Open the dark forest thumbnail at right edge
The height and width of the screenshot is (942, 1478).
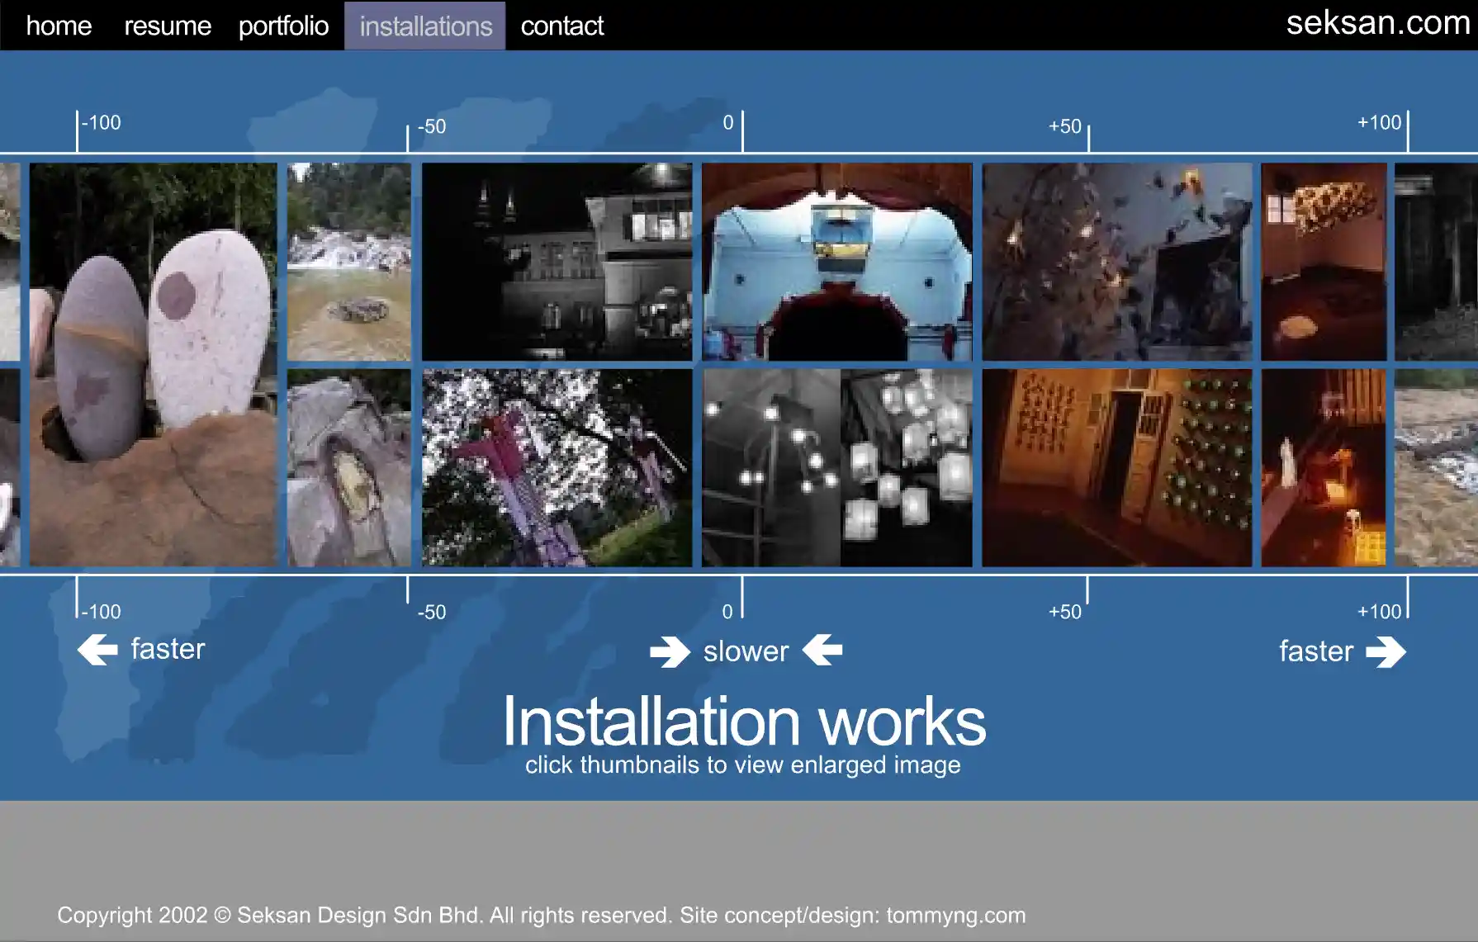1436,262
